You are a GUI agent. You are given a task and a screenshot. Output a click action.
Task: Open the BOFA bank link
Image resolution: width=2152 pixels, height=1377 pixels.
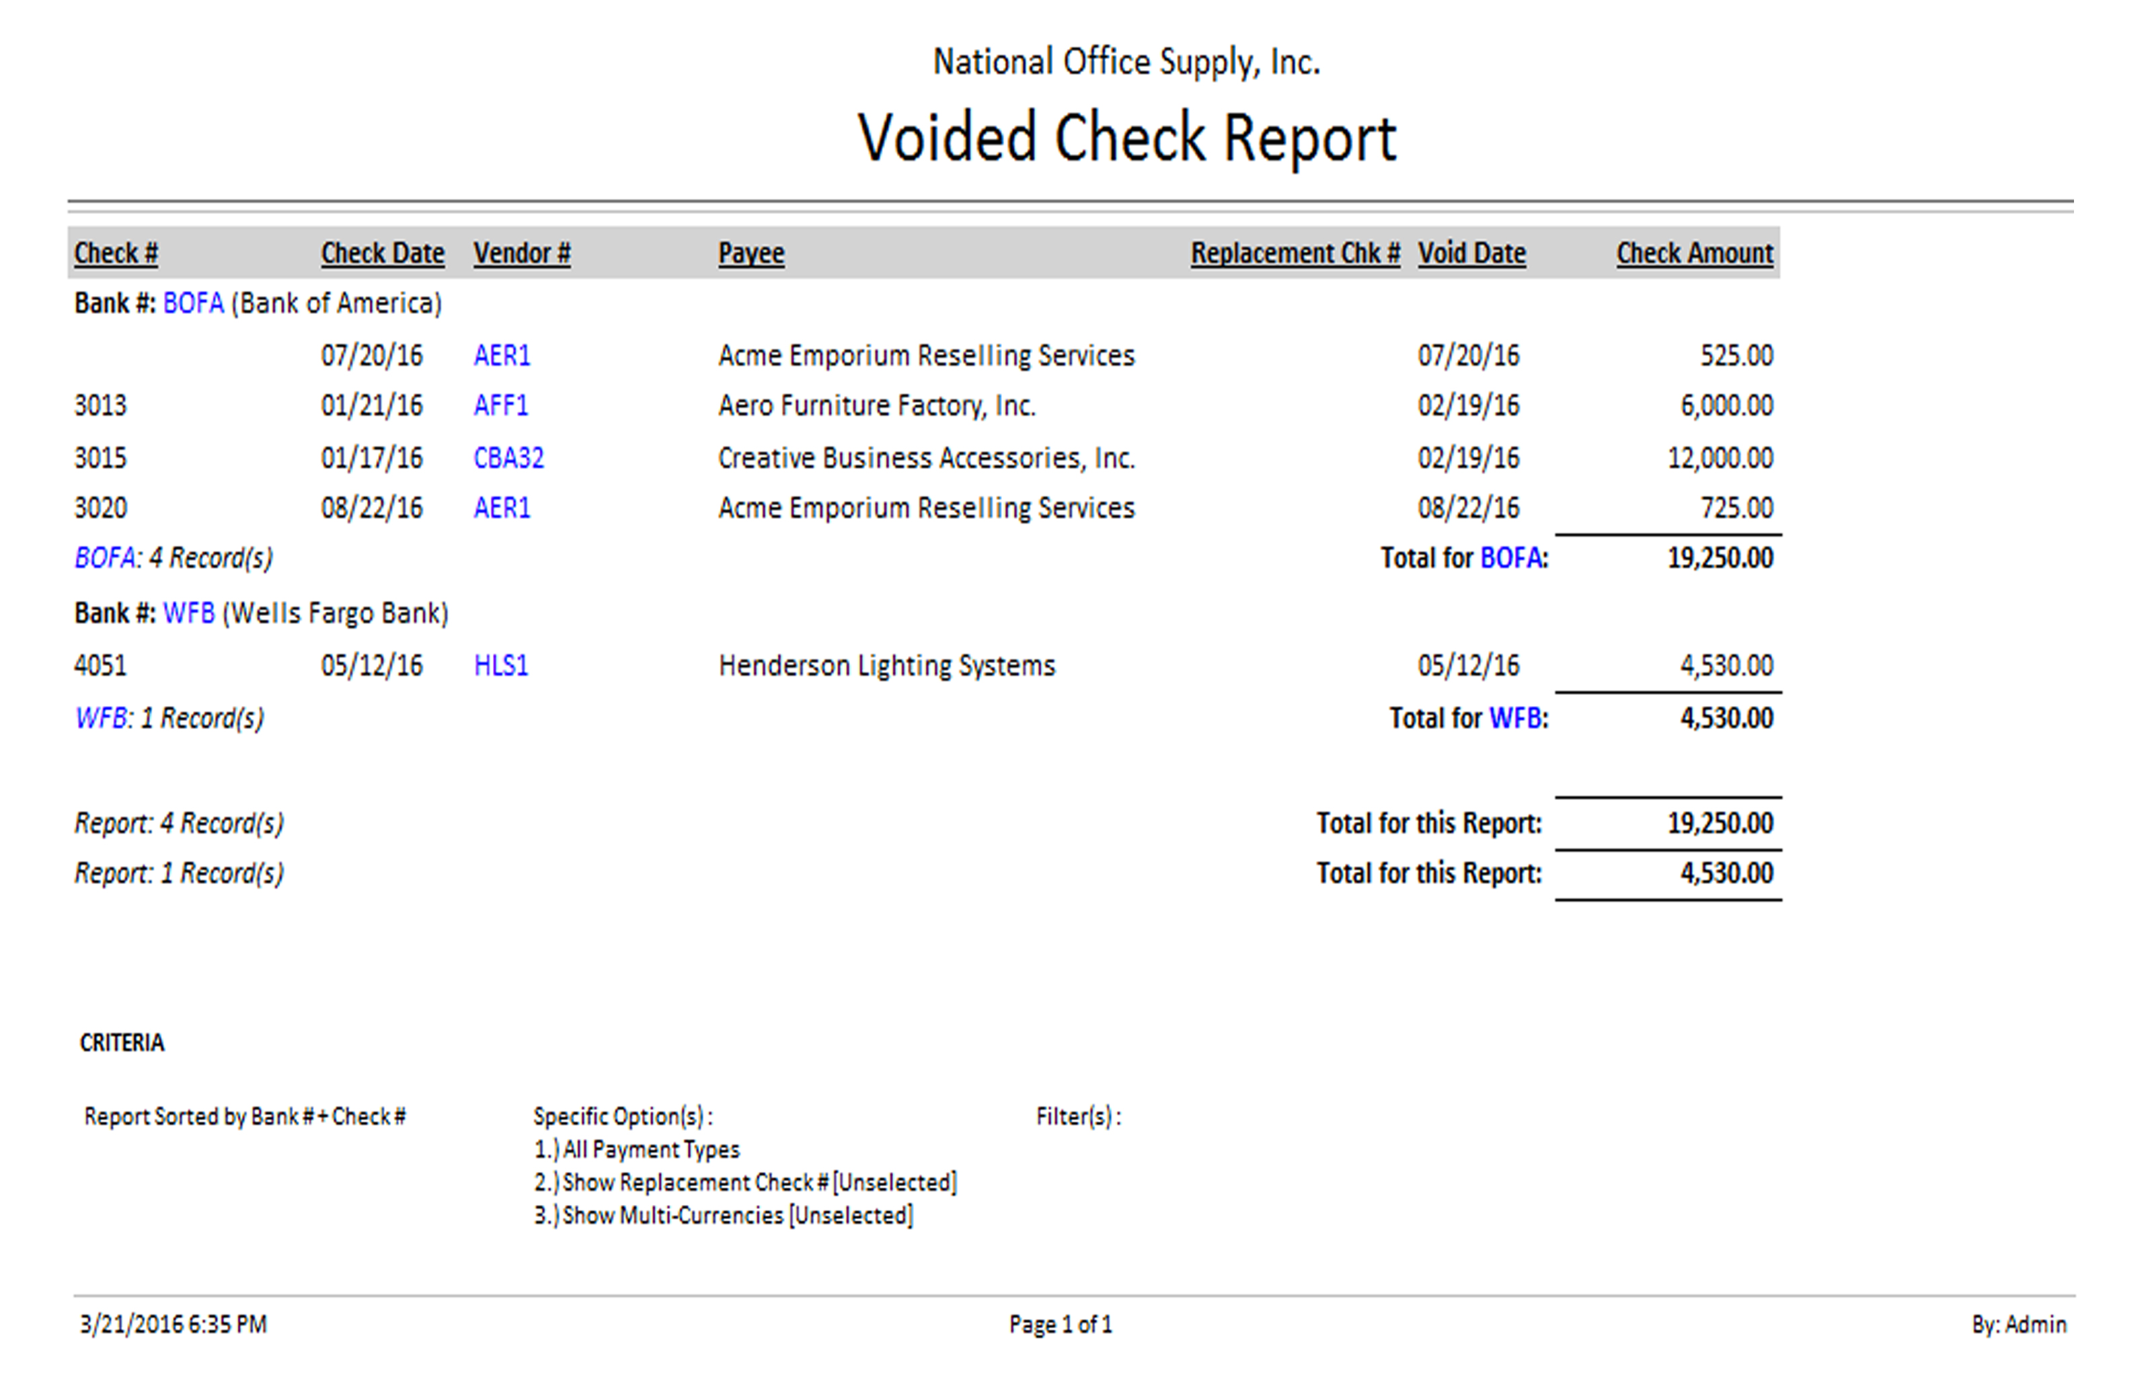[x=192, y=303]
